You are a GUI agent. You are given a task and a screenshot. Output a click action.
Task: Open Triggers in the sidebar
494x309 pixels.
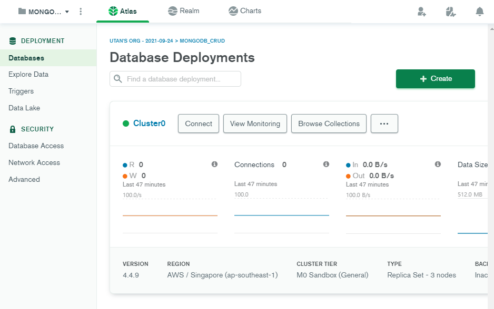tap(21, 91)
